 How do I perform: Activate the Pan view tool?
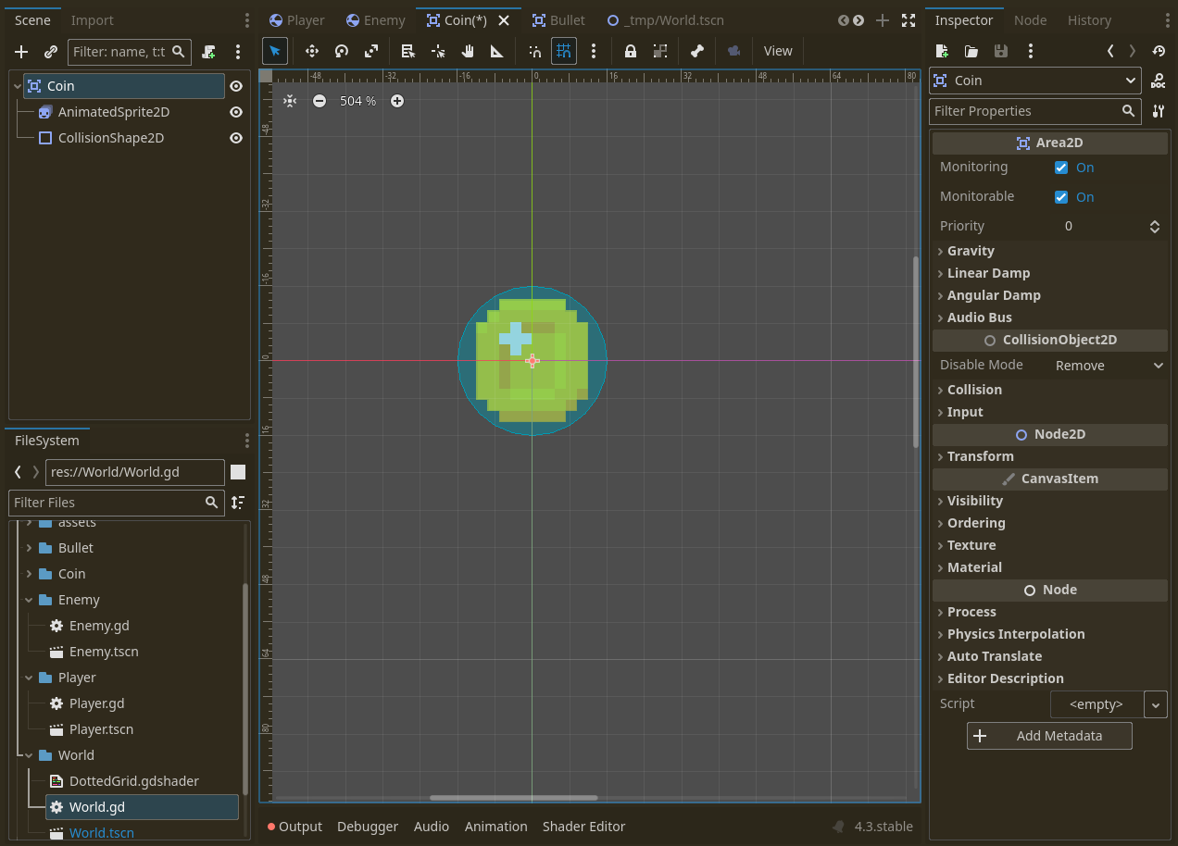[x=468, y=51]
